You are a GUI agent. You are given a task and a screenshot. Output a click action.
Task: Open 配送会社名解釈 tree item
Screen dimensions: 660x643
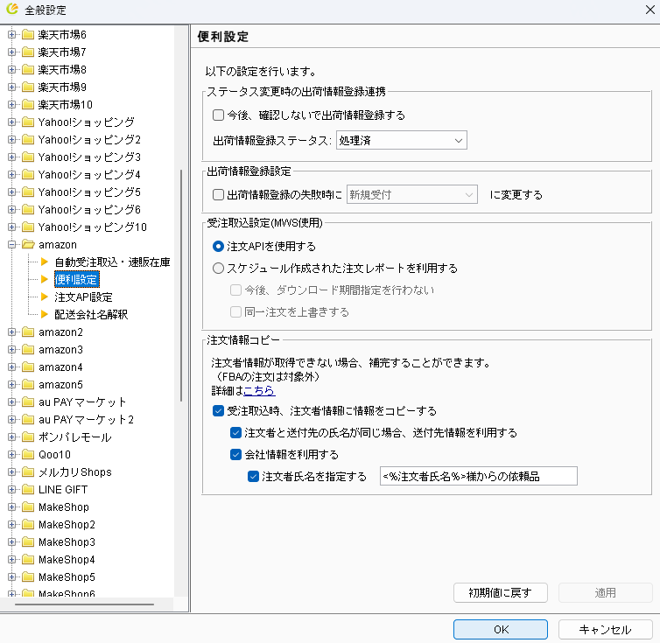(x=91, y=314)
